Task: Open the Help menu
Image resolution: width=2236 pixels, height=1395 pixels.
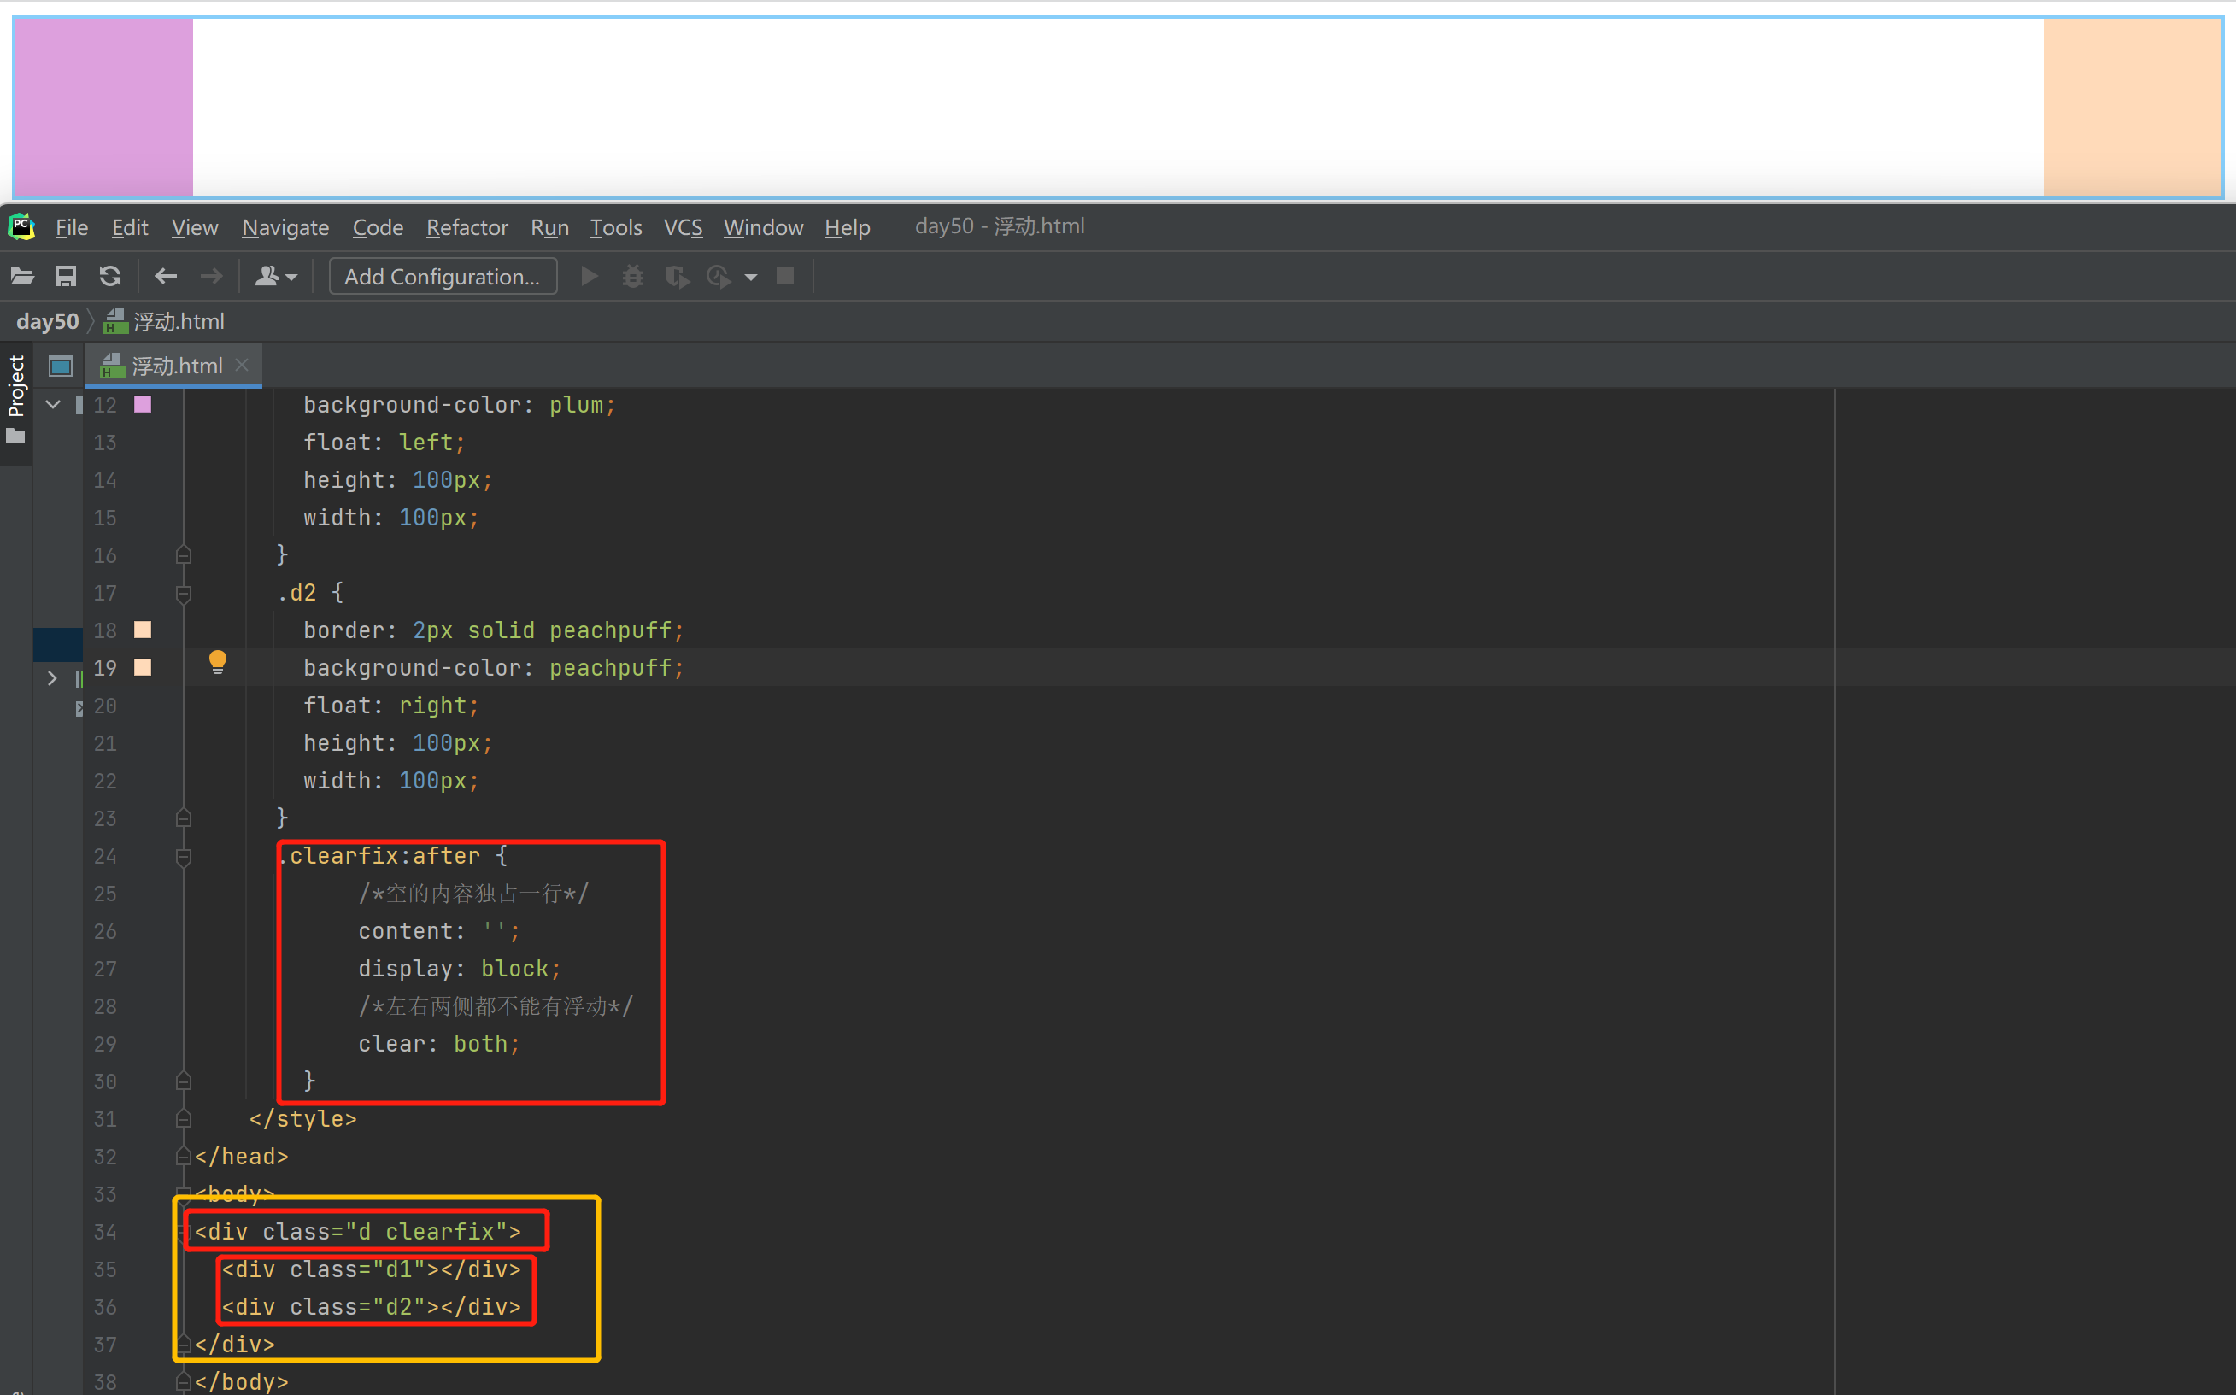Action: (848, 227)
